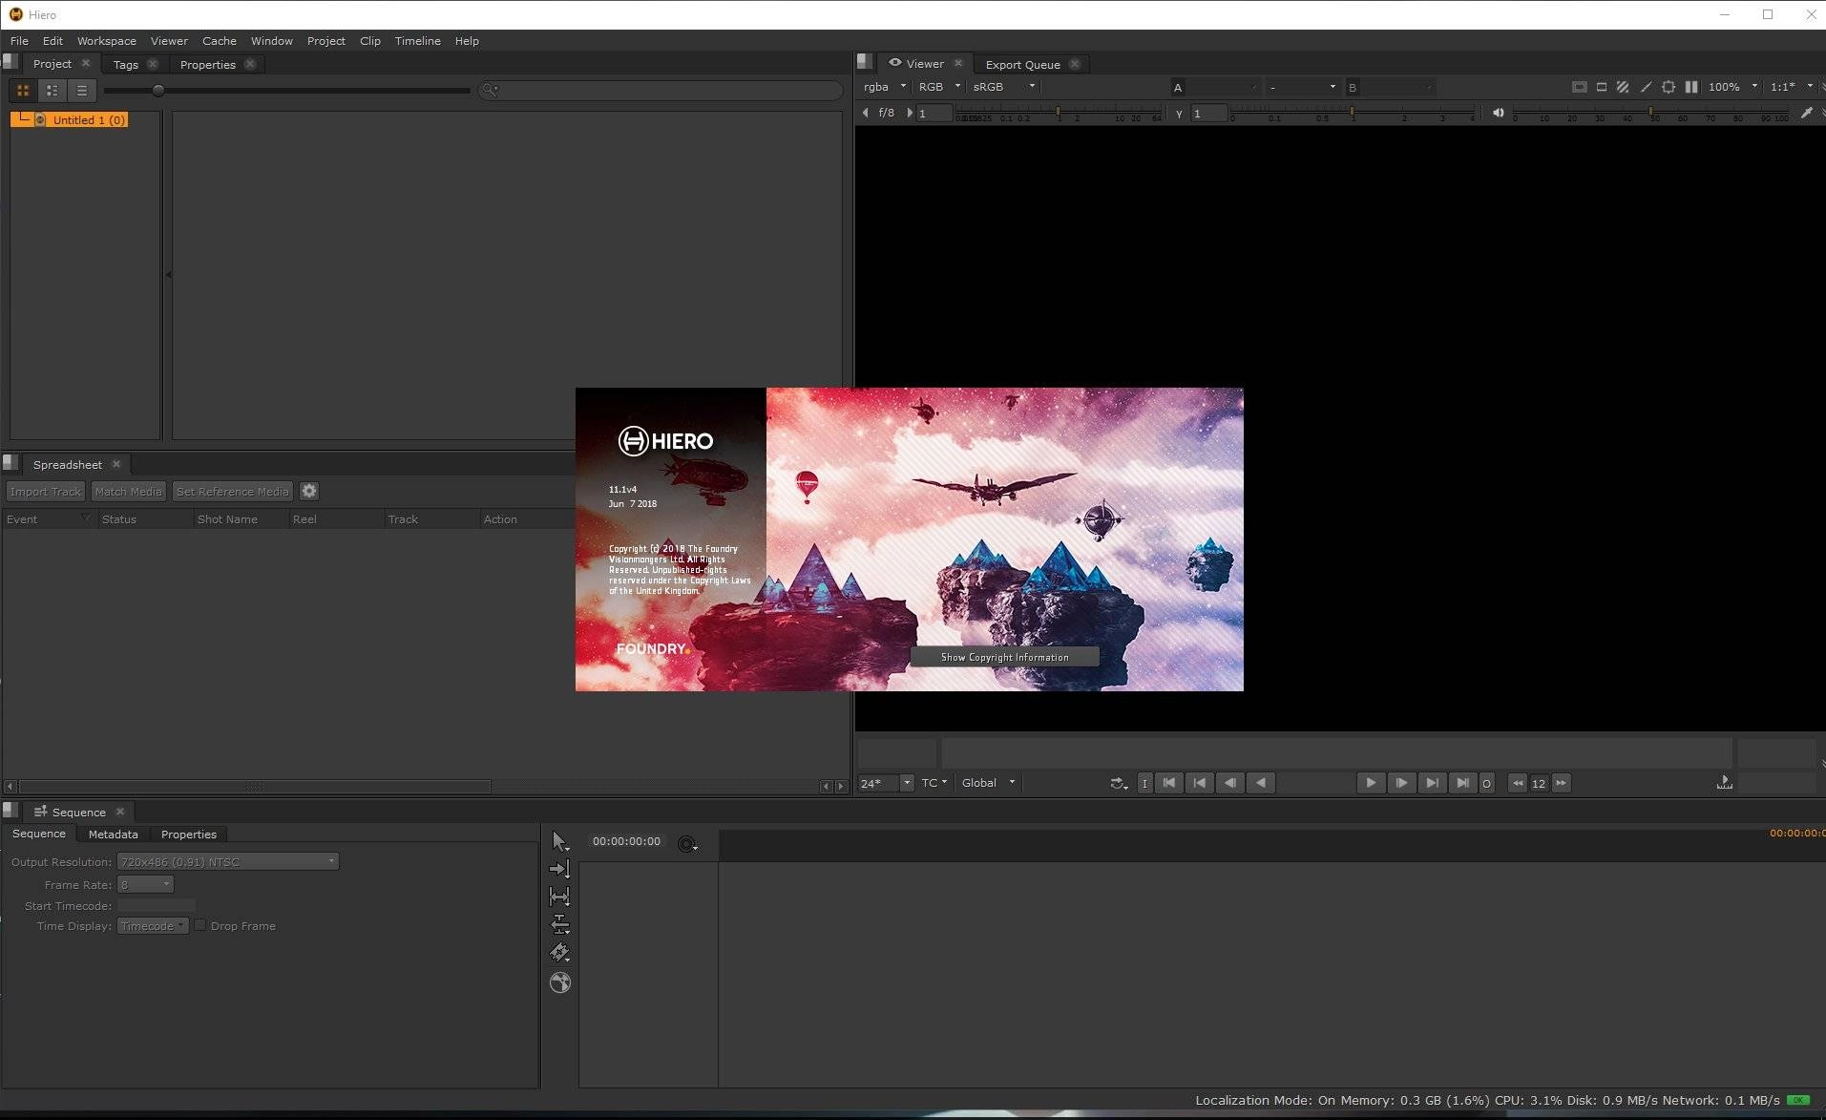Click the project bin search field
The width and height of the screenshot is (1826, 1120).
(x=661, y=90)
